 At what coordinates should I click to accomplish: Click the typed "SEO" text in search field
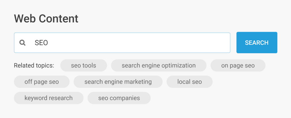tap(41, 43)
